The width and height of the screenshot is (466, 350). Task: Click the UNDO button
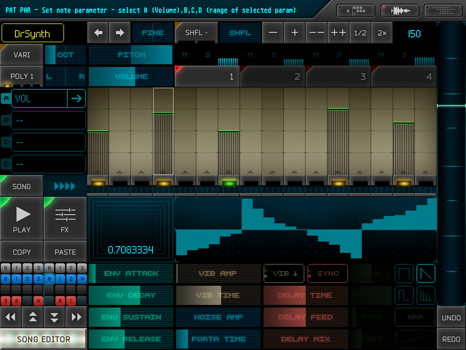(451, 318)
